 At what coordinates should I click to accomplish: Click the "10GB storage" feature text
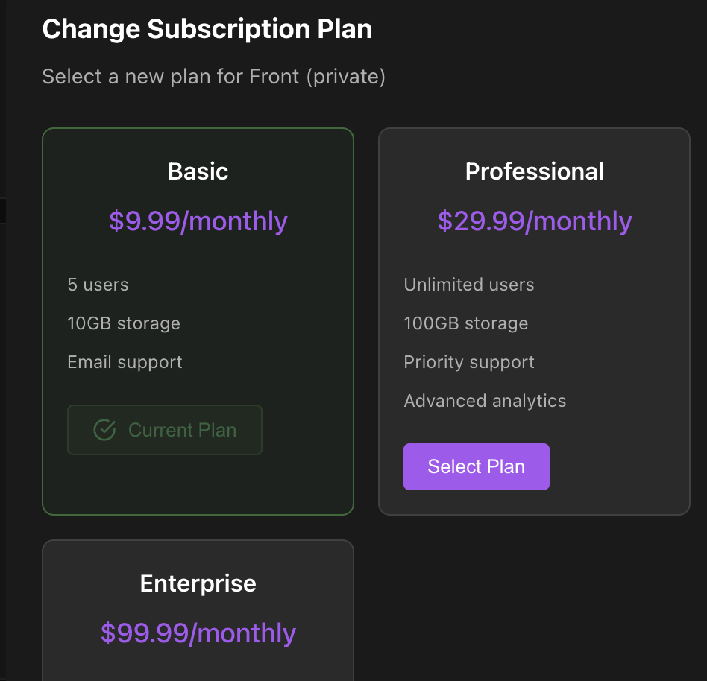coord(124,323)
